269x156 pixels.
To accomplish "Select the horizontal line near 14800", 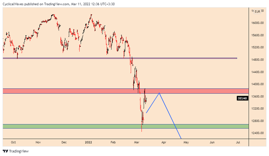I will (x=120, y=58).
